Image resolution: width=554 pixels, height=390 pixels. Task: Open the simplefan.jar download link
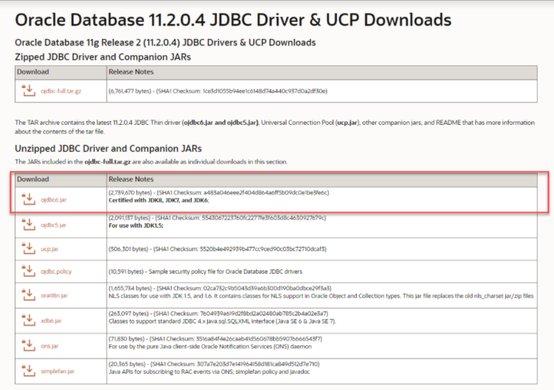(x=57, y=372)
